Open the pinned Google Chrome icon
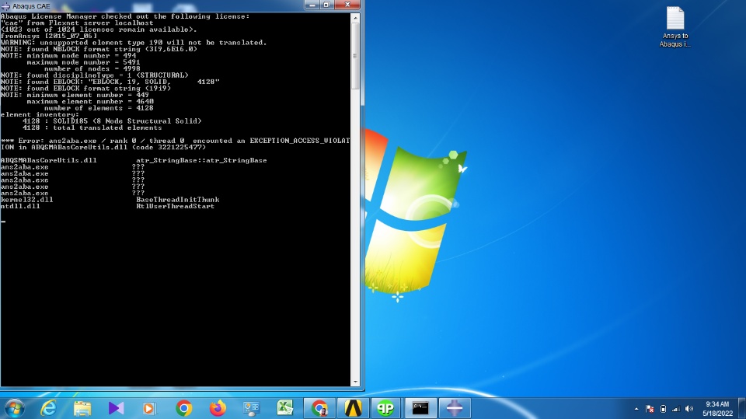 tap(183, 408)
